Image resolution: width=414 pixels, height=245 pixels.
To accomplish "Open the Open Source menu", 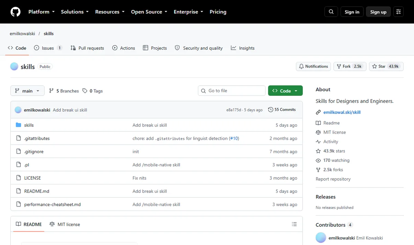I will tap(149, 12).
